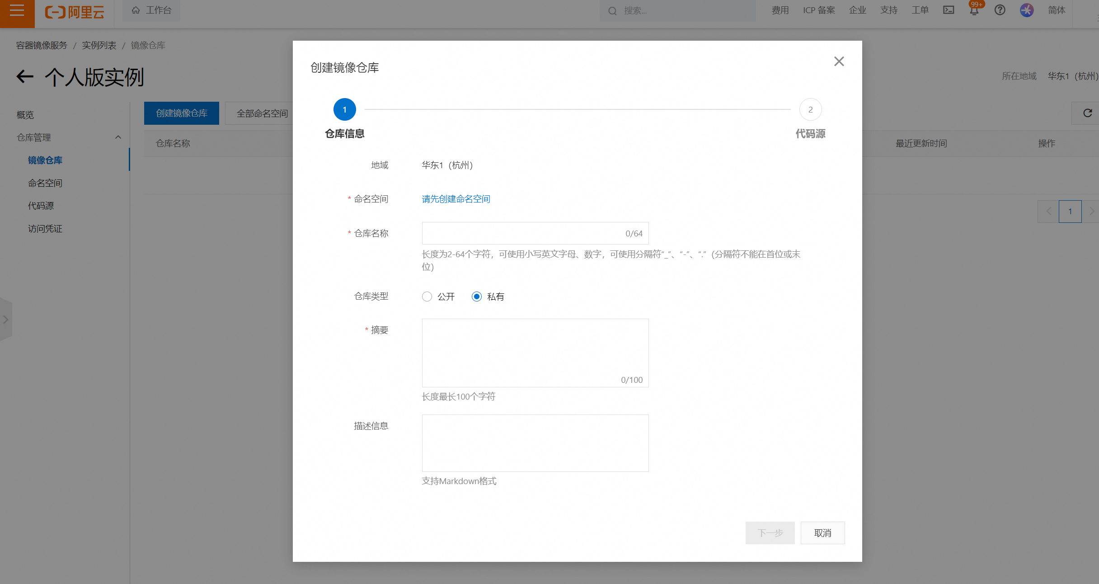The height and width of the screenshot is (584, 1099).
Task: Select page 1 in pagination
Action: [1070, 211]
